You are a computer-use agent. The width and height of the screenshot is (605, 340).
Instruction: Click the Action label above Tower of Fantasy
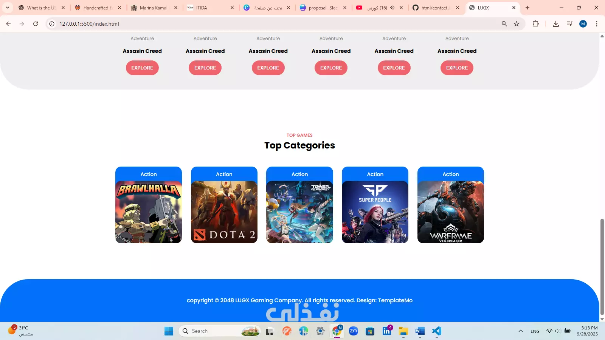299,174
